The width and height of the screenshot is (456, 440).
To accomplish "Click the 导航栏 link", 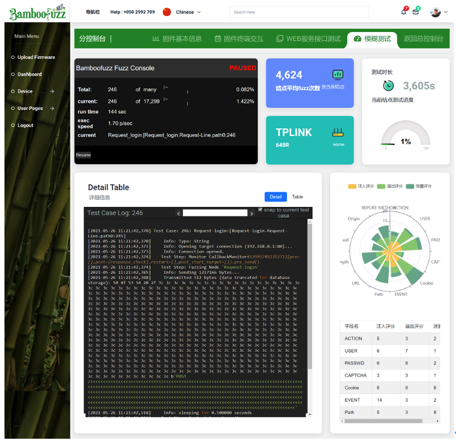I will 93,12.
